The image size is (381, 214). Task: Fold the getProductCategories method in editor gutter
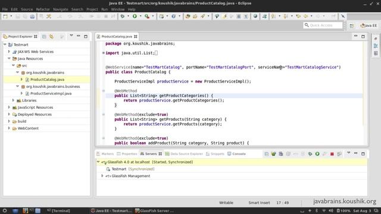click(x=104, y=91)
